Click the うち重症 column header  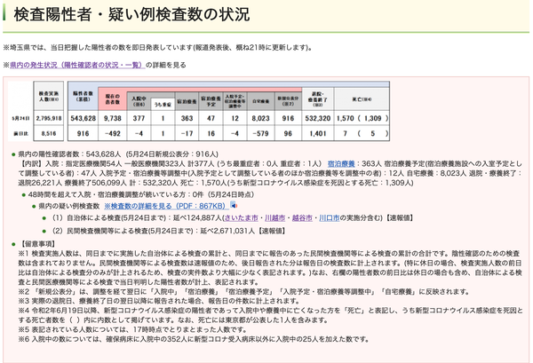tap(163, 105)
